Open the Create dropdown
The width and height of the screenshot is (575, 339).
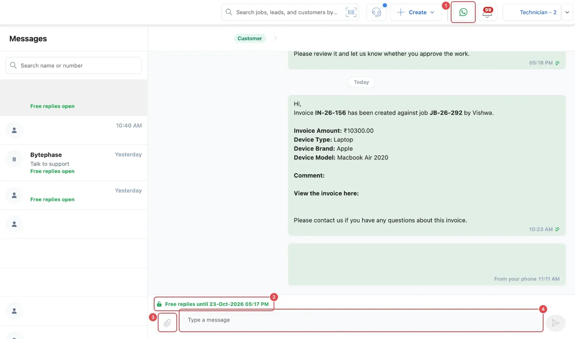pos(416,12)
